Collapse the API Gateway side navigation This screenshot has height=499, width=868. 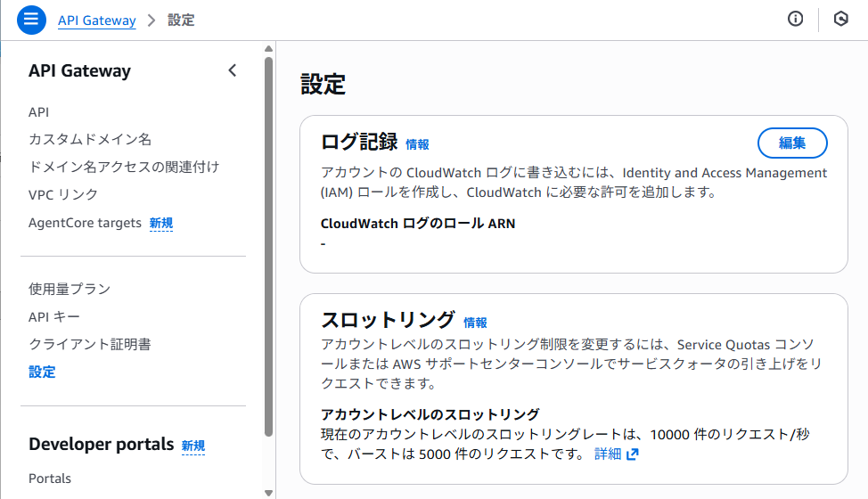233,70
